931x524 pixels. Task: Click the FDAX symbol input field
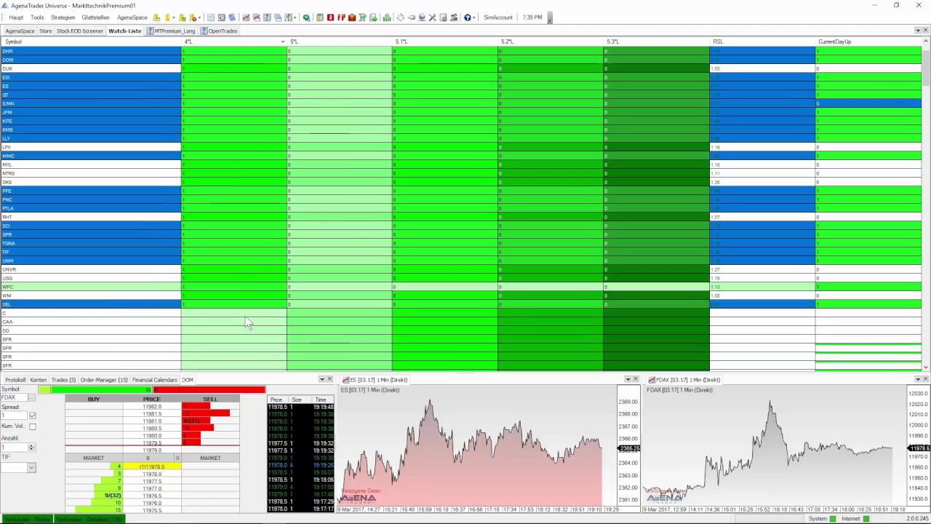click(13, 397)
